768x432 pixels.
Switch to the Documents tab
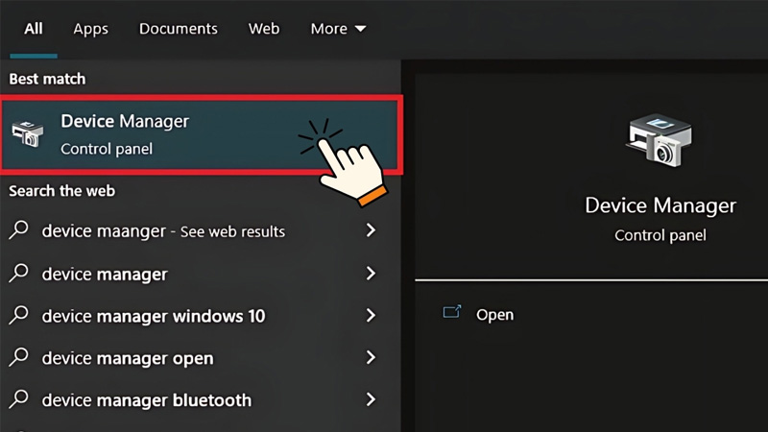(179, 29)
